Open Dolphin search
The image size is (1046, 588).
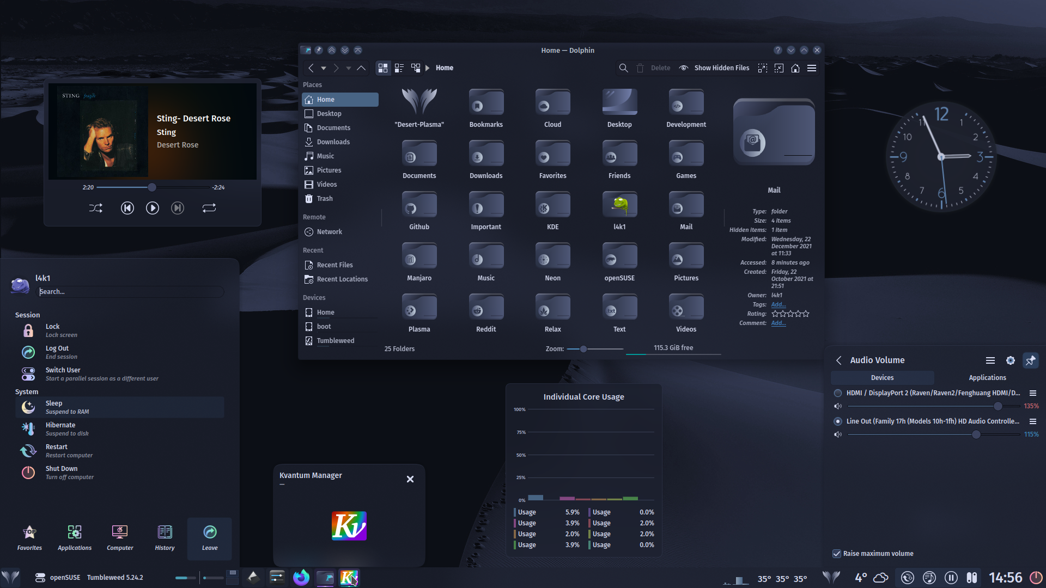(x=624, y=68)
